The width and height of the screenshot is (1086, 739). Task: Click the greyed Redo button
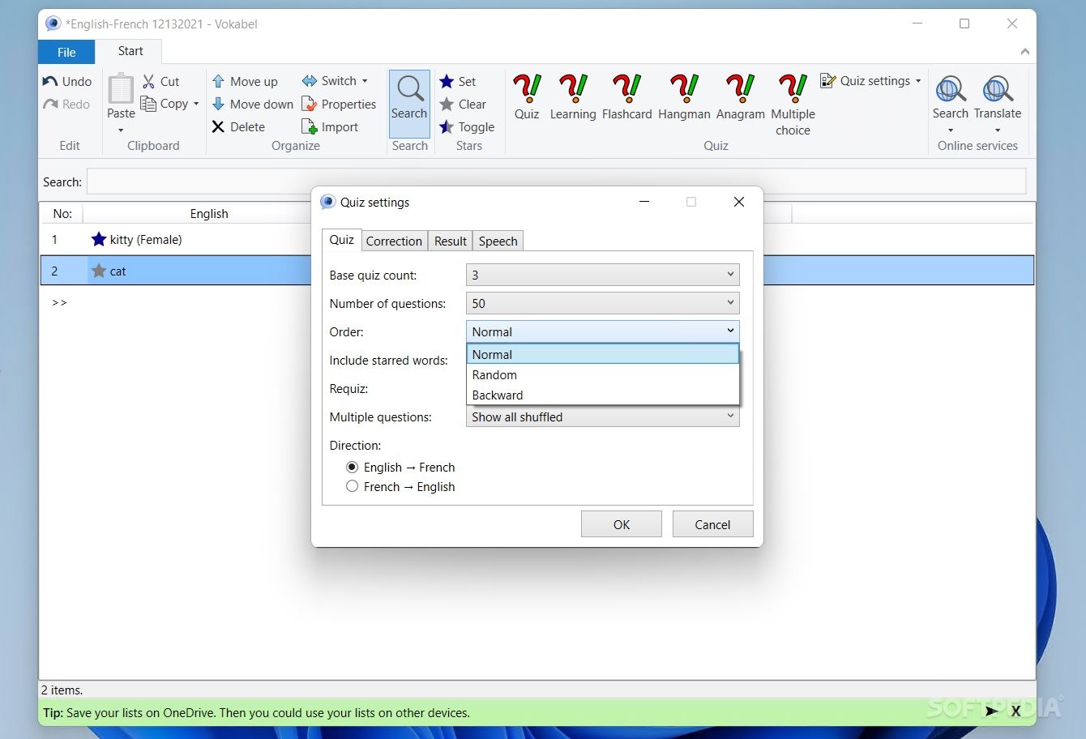[67, 104]
